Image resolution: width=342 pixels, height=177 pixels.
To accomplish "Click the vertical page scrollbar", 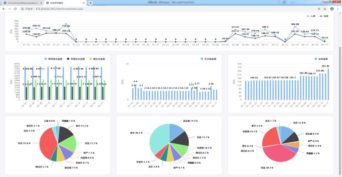I will point(340,82).
